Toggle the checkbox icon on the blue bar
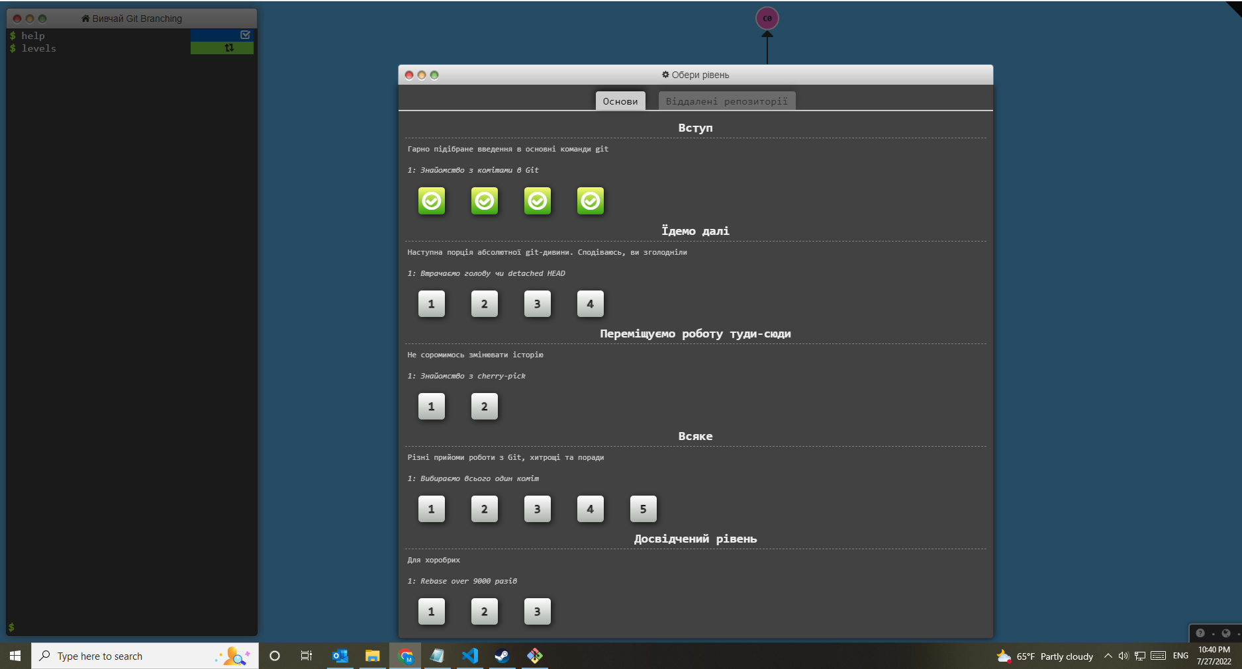1242x669 pixels. (x=246, y=34)
